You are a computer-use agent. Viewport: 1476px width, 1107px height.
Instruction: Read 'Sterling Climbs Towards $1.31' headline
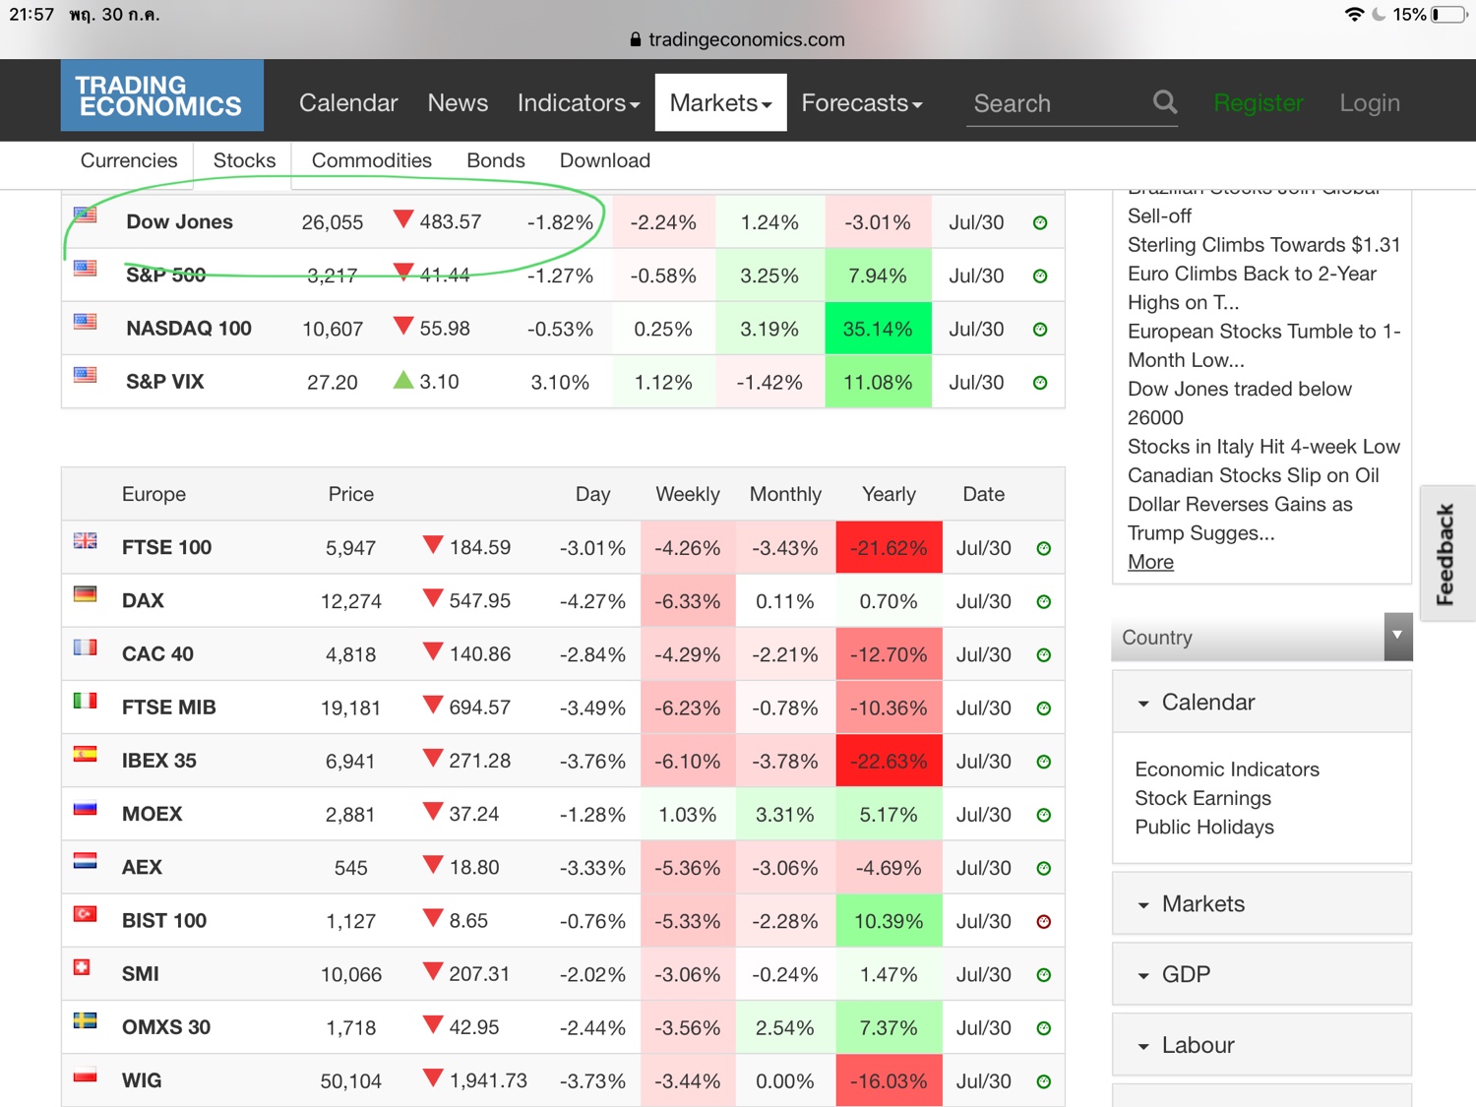point(1263,245)
